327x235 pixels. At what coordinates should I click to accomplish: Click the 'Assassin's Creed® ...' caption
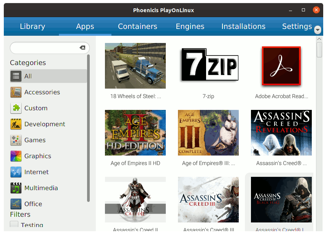click(281, 163)
